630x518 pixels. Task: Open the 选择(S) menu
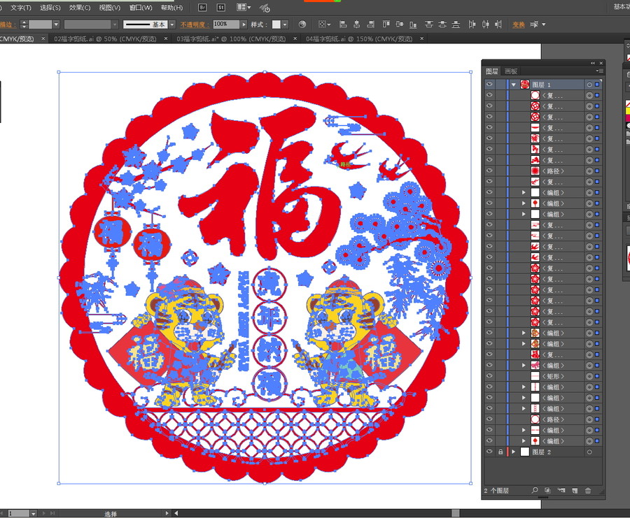(50, 8)
